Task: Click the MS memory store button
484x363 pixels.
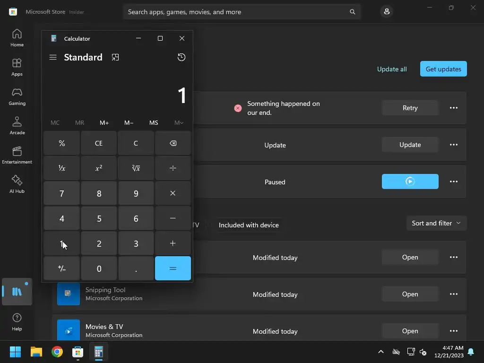Action: [x=154, y=122]
